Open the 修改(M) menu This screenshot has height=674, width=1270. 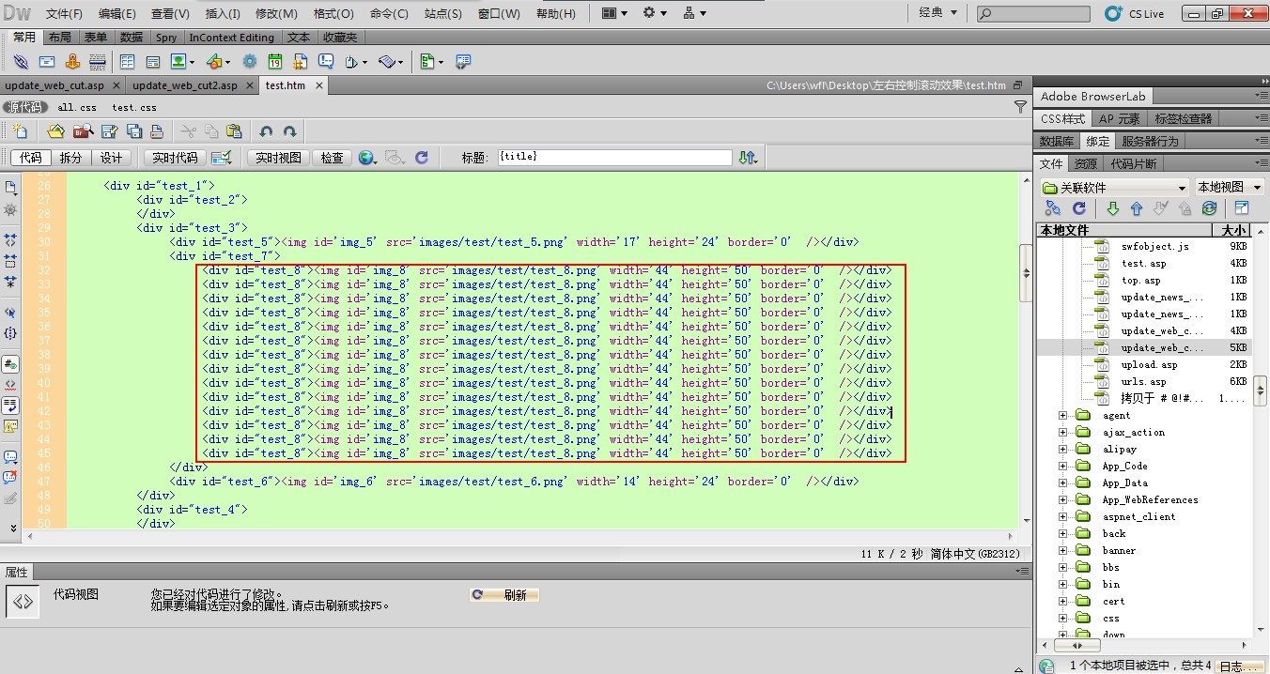276,14
